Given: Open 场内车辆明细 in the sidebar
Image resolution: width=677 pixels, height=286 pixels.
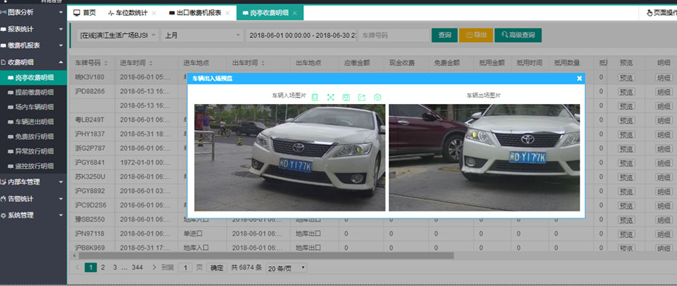Looking at the screenshot, I should [34, 108].
